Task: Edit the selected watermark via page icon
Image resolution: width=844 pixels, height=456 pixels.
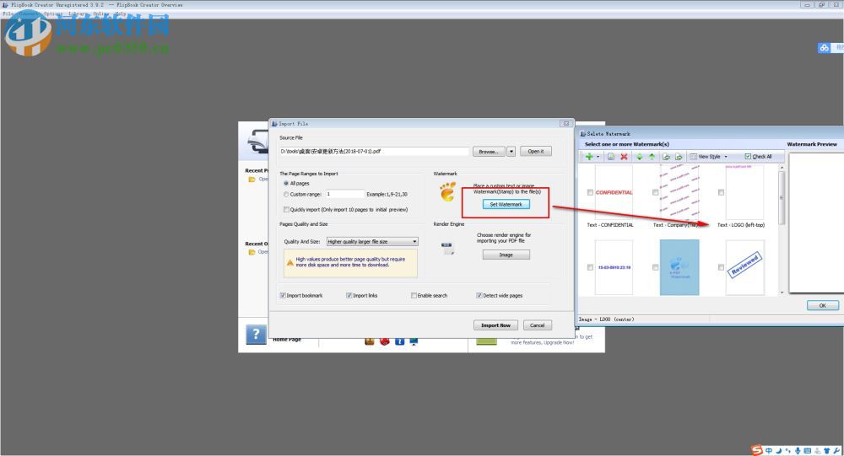Action: pos(611,157)
